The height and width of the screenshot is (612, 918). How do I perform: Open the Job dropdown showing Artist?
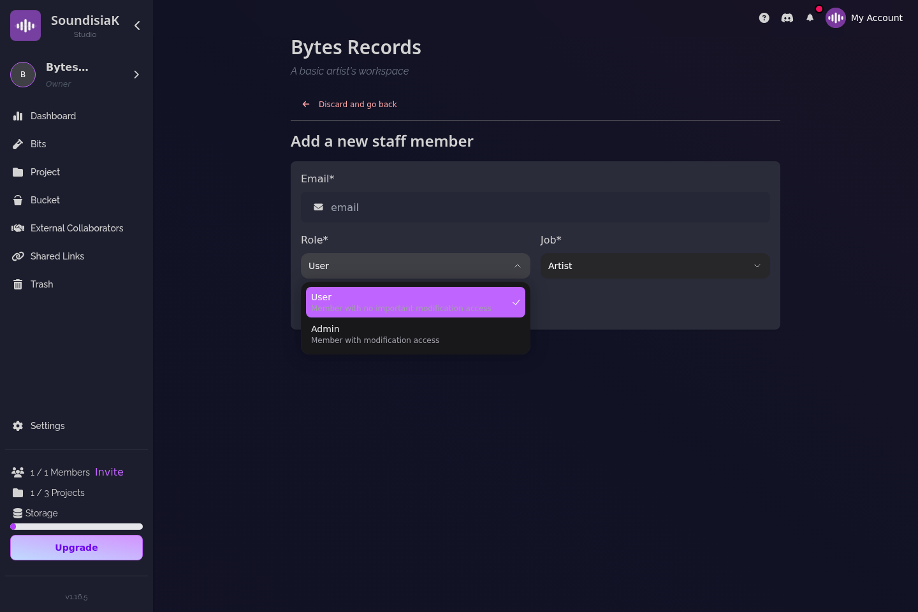coord(655,266)
